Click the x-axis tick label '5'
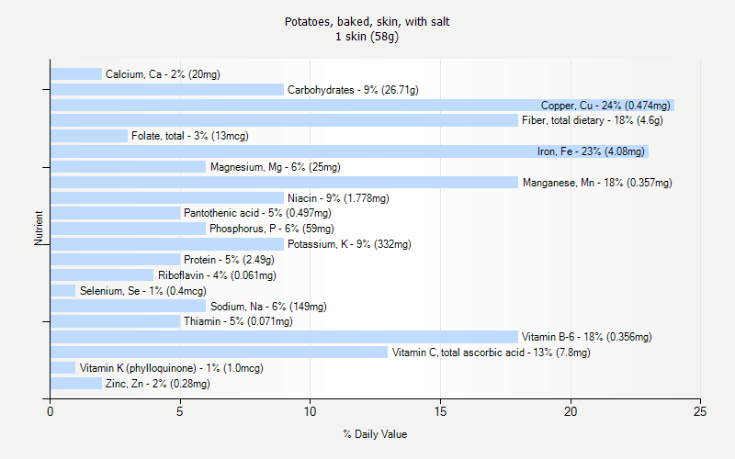Image resolution: width=735 pixels, height=459 pixels. pos(180,411)
